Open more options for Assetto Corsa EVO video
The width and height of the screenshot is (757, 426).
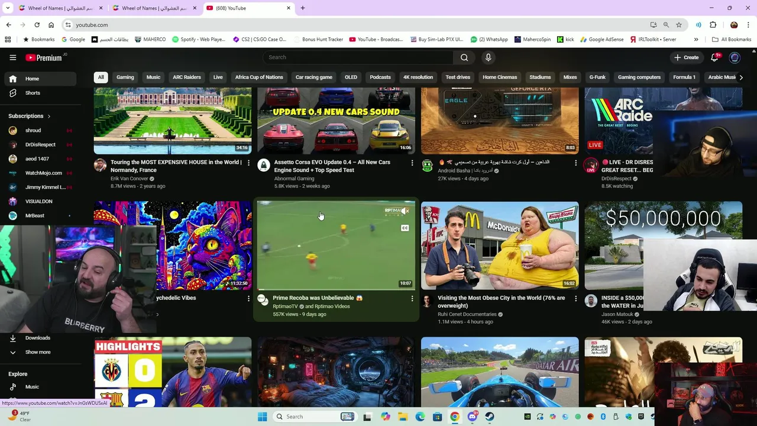(x=412, y=163)
